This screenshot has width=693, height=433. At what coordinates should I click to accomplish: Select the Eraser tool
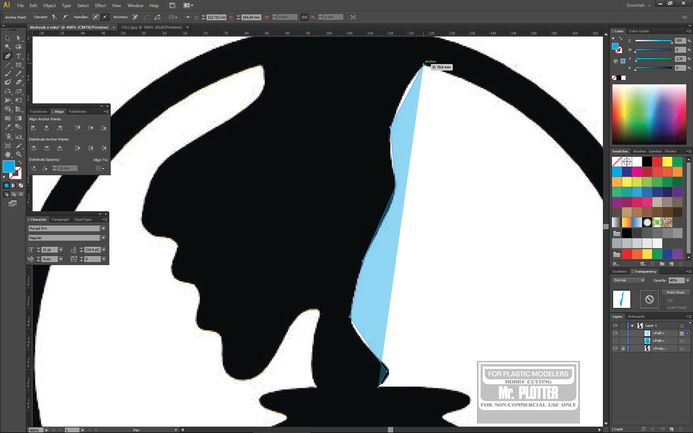coord(19,82)
